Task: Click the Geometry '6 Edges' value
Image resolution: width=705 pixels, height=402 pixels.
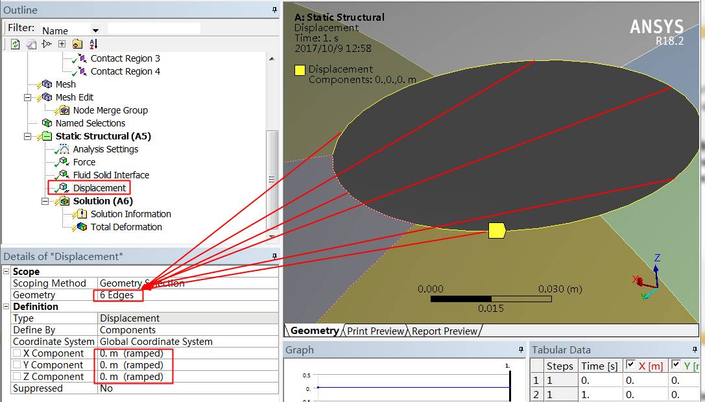Action: click(x=117, y=295)
